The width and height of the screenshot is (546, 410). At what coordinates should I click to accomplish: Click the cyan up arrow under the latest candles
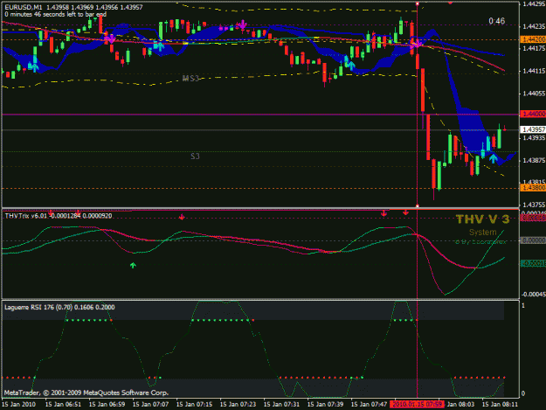click(493, 158)
